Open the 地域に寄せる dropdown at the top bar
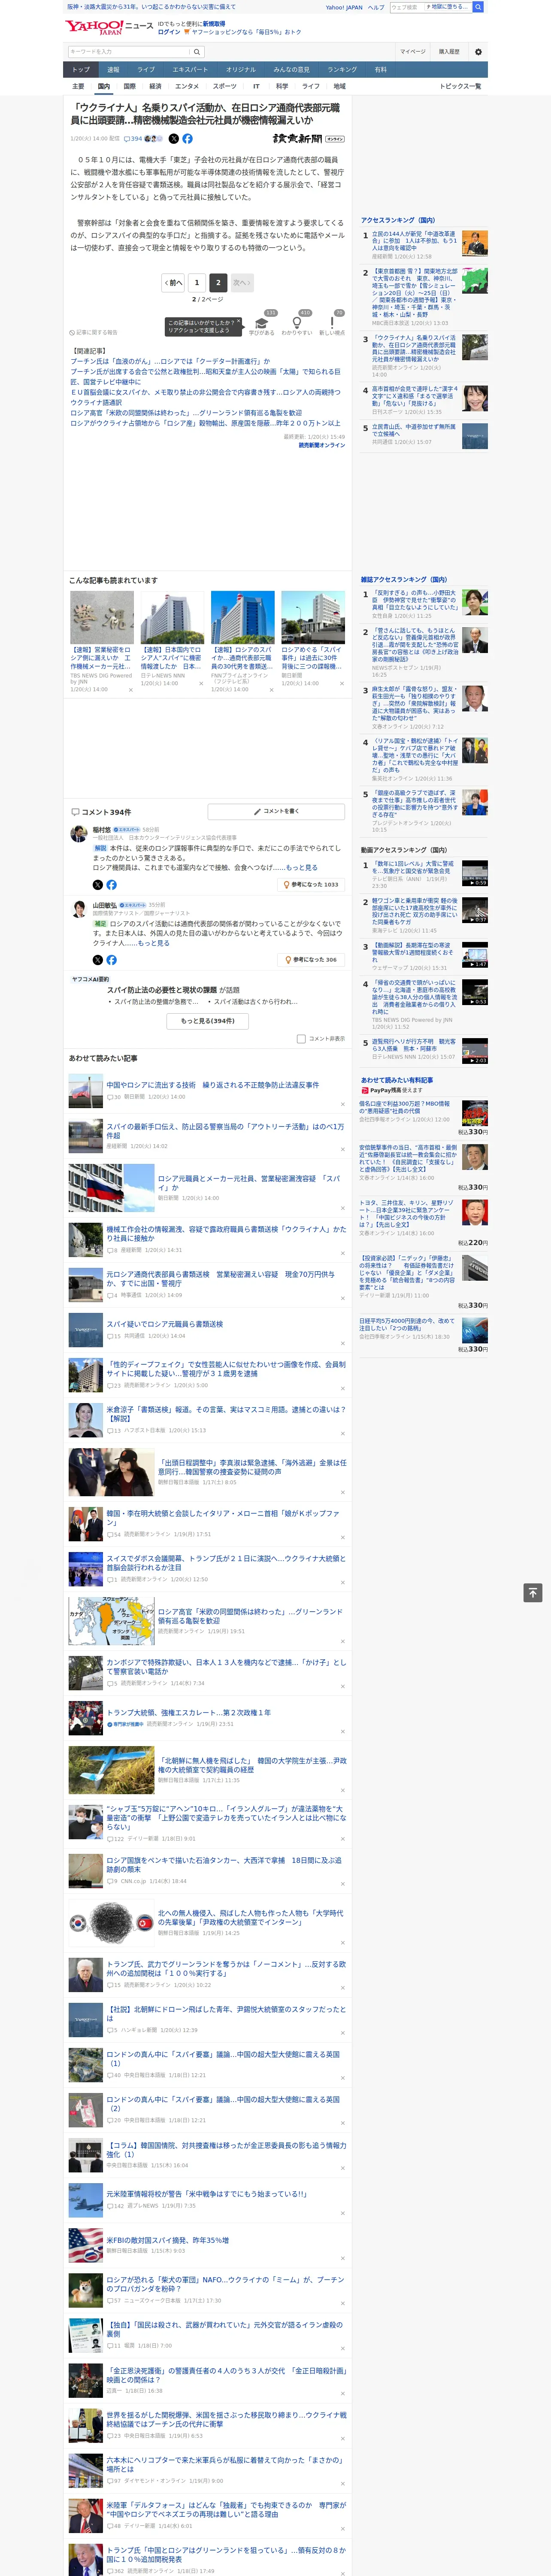The width and height of the screenshot is (551, 2576). (447, 7)
